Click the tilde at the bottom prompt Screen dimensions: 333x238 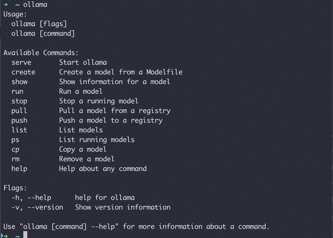coord(17,236)
